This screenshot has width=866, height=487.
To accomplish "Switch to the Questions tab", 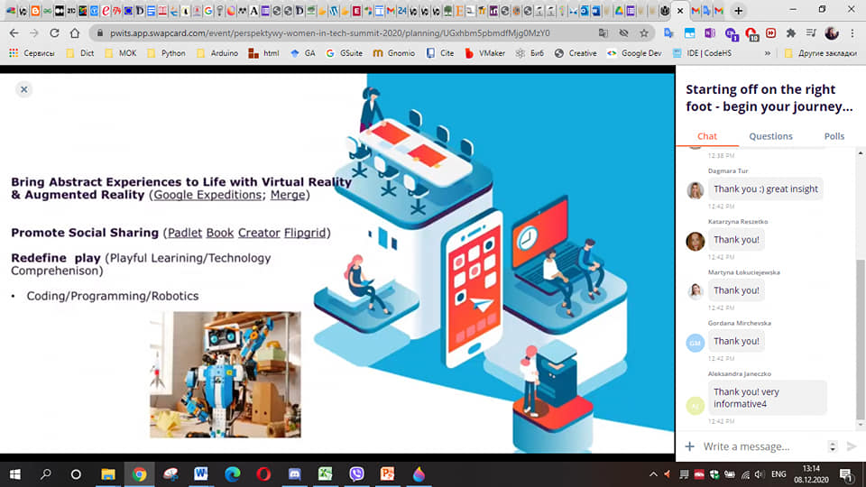I will [x=770, y=136].
